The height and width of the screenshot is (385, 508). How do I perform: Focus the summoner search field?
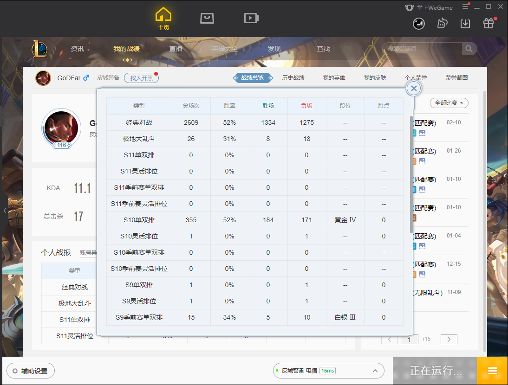(422, 49)
